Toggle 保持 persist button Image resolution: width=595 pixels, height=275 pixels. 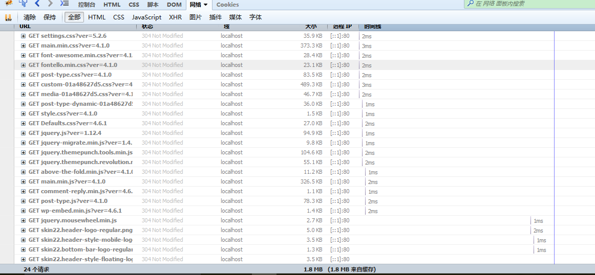pyautogui.click(x=50, y=17)
